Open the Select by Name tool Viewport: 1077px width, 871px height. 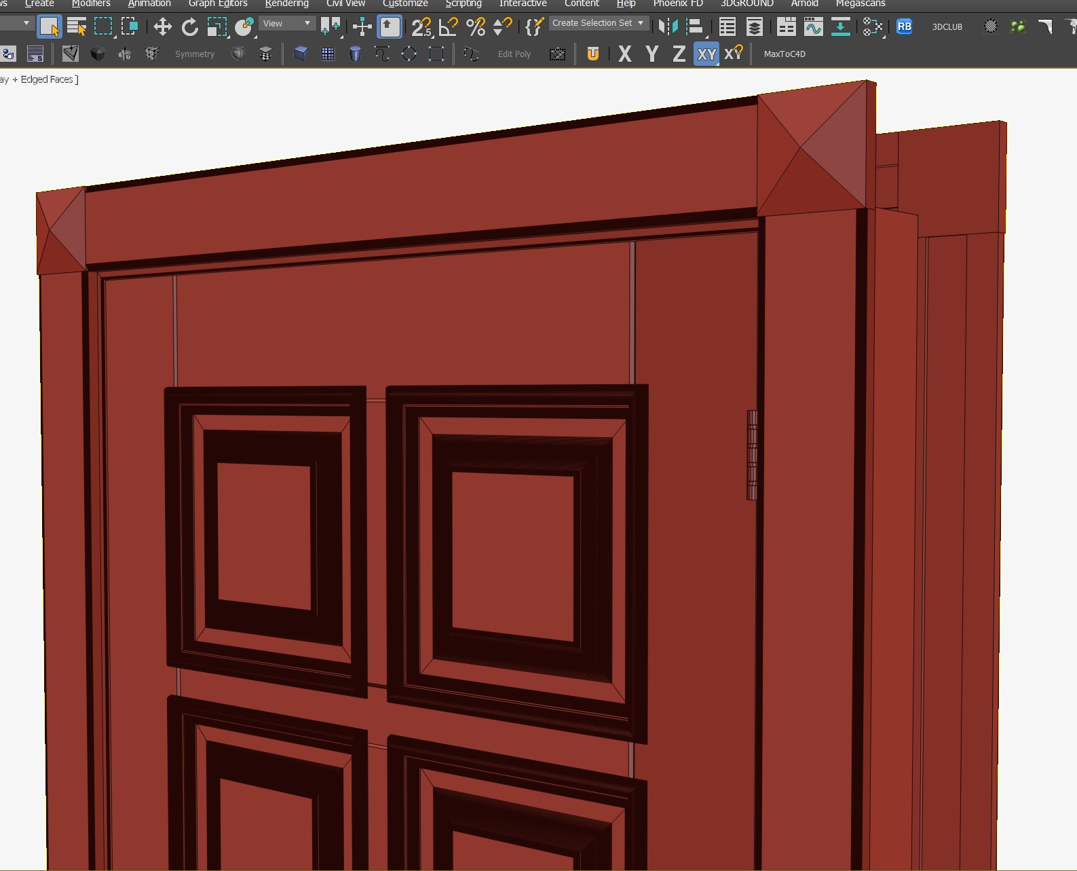(x=77, y=27)
